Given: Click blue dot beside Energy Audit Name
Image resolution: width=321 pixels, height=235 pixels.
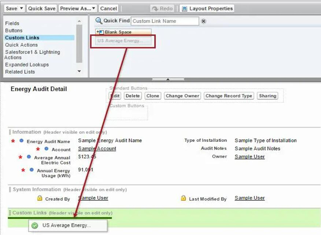Looking at the screenshot, I should [x=21, y=141].
